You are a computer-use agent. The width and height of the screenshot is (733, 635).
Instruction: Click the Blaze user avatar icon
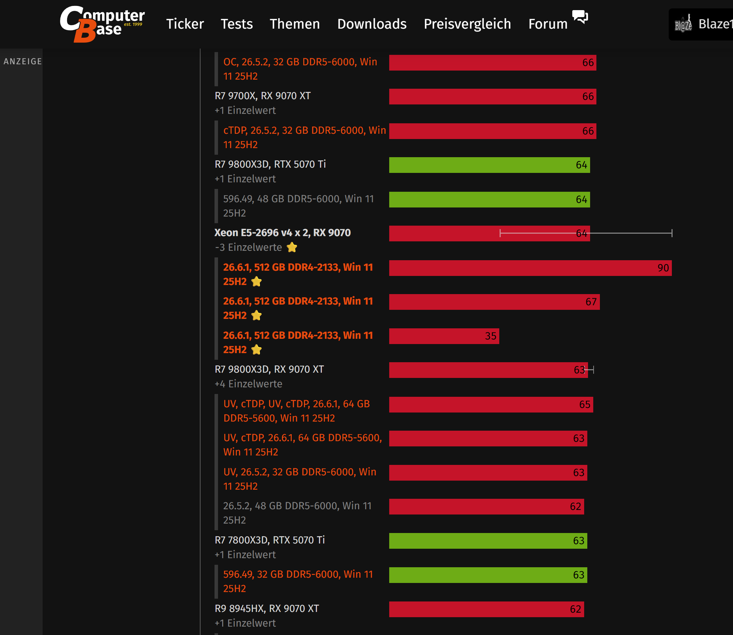point(683,24)
